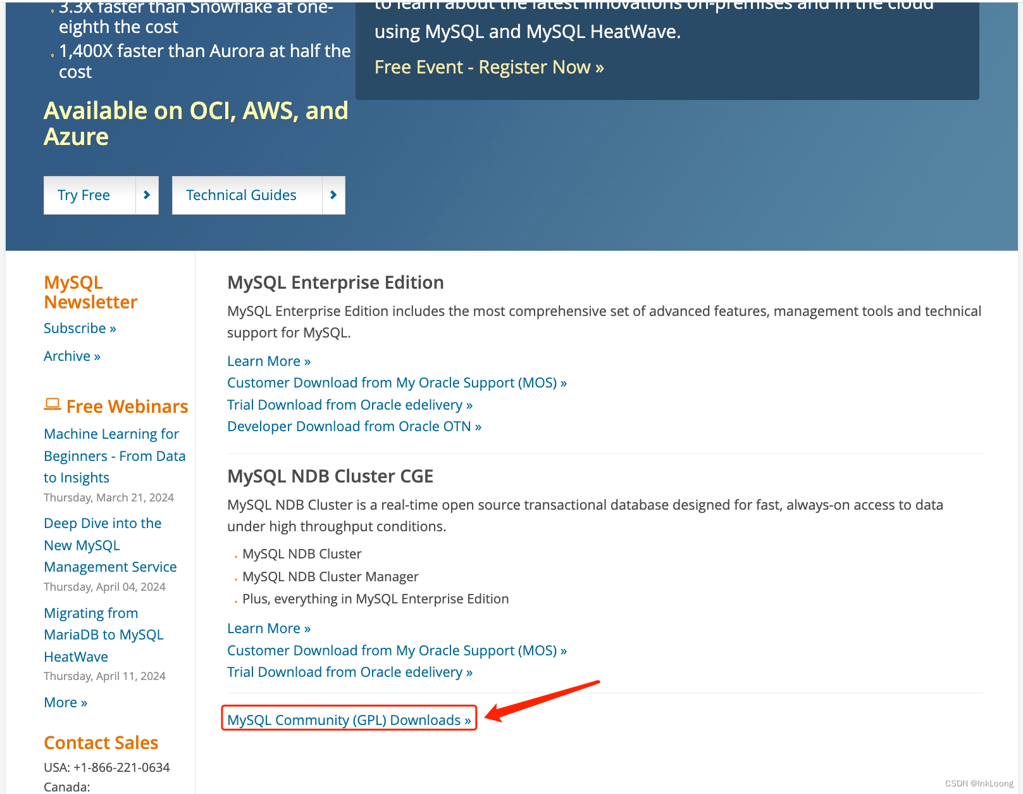Open MySQL Community (GPL) Downloads link
Screen dimensions: 1023x794
click(x=349, y=720)
